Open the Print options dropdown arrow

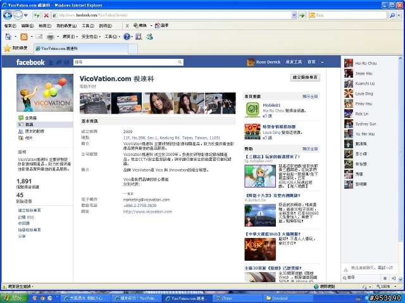58,37
